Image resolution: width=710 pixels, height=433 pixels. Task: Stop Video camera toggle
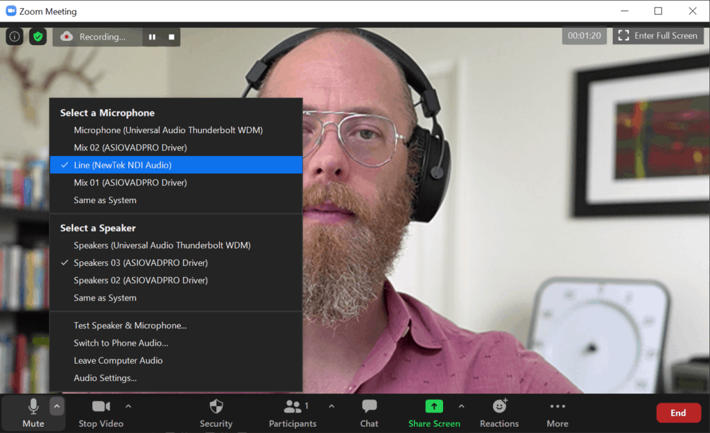[101, 413]
